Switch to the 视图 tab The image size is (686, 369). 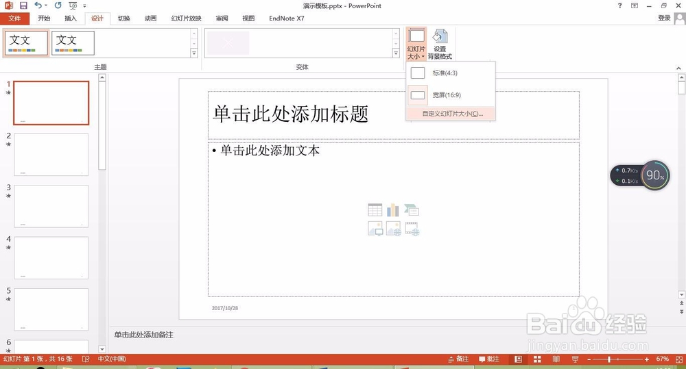pos(248,18)
